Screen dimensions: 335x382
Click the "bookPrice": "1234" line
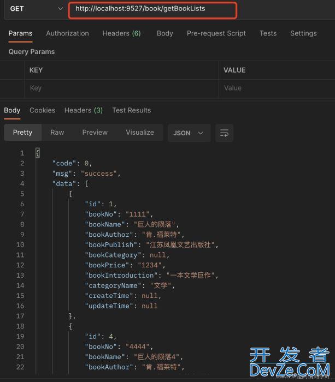(x=125, y=265)
